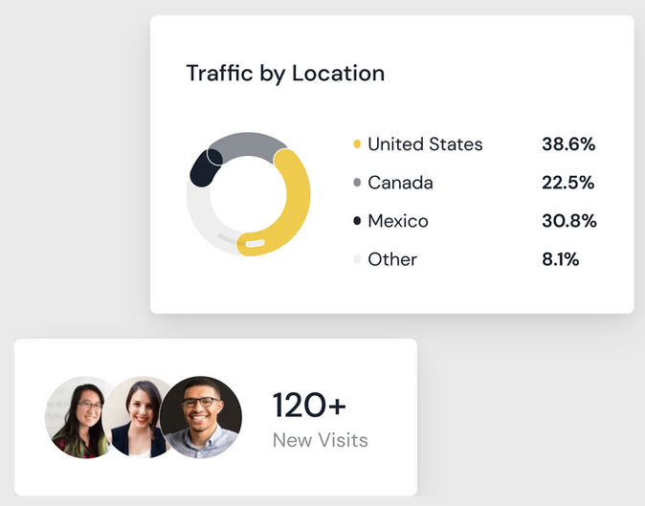The width and height of the screenshot is (645, 506).
Task: Click the 38.6% value
Action: tap(568, 144)
